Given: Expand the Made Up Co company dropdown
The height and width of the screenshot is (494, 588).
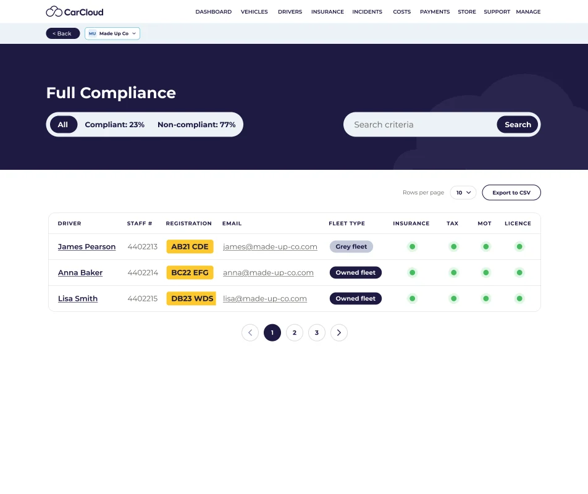Looking at the screenshot, I should [x=112, y=33].
